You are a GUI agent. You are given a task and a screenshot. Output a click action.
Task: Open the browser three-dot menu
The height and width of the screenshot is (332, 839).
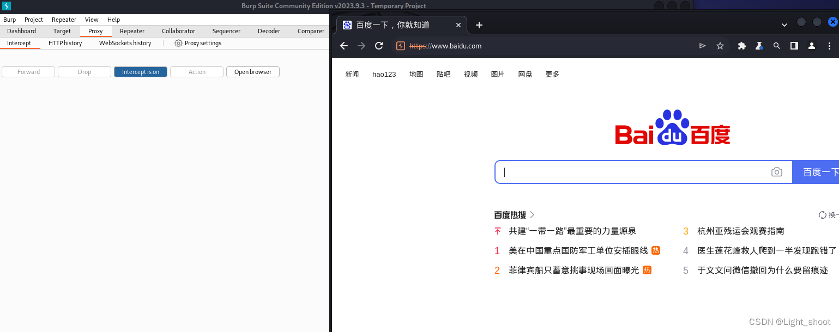click(829, 46)
